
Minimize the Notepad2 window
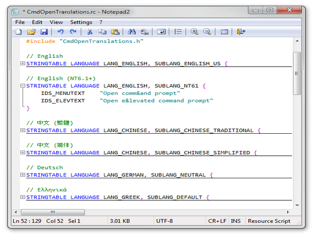click(x=256, y=10)
